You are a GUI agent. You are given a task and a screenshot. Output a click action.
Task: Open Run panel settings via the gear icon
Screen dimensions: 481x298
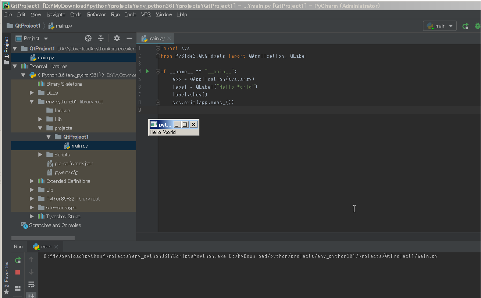click(x=117, y=38)
